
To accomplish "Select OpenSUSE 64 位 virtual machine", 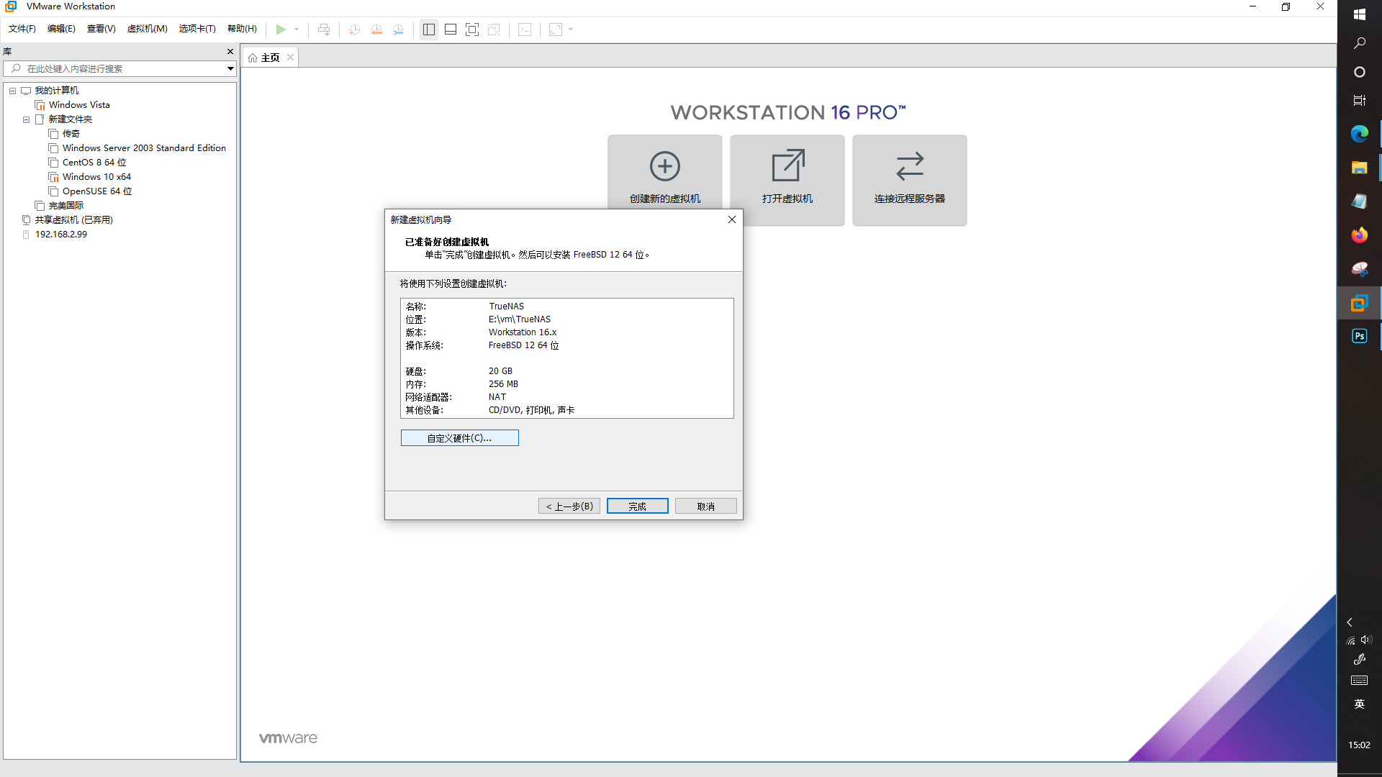I will (x=97, y=191).
